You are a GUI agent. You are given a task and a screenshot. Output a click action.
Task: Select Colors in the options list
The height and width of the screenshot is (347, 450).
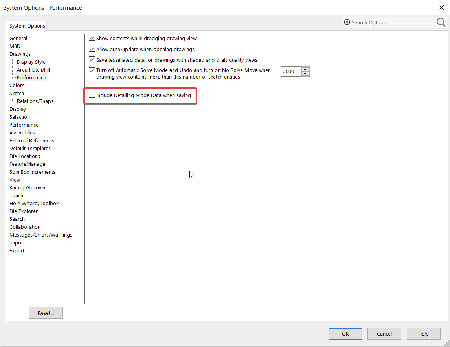17,86
